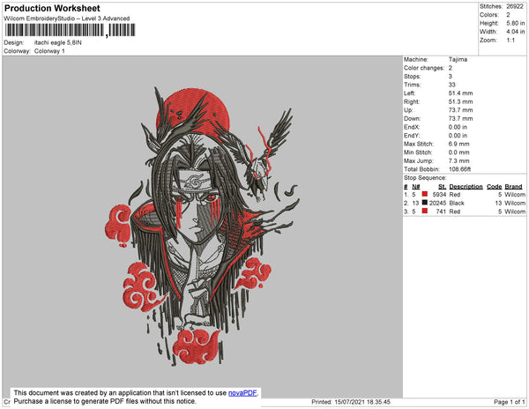529x409 pixels.
Task: Select 'Wilcom EmbroideryStudio – Level 3 Advanced' text
Action: [67, 19]
